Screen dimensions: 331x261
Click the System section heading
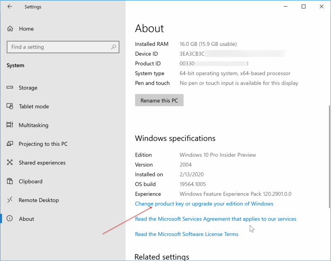pos(16,65)
